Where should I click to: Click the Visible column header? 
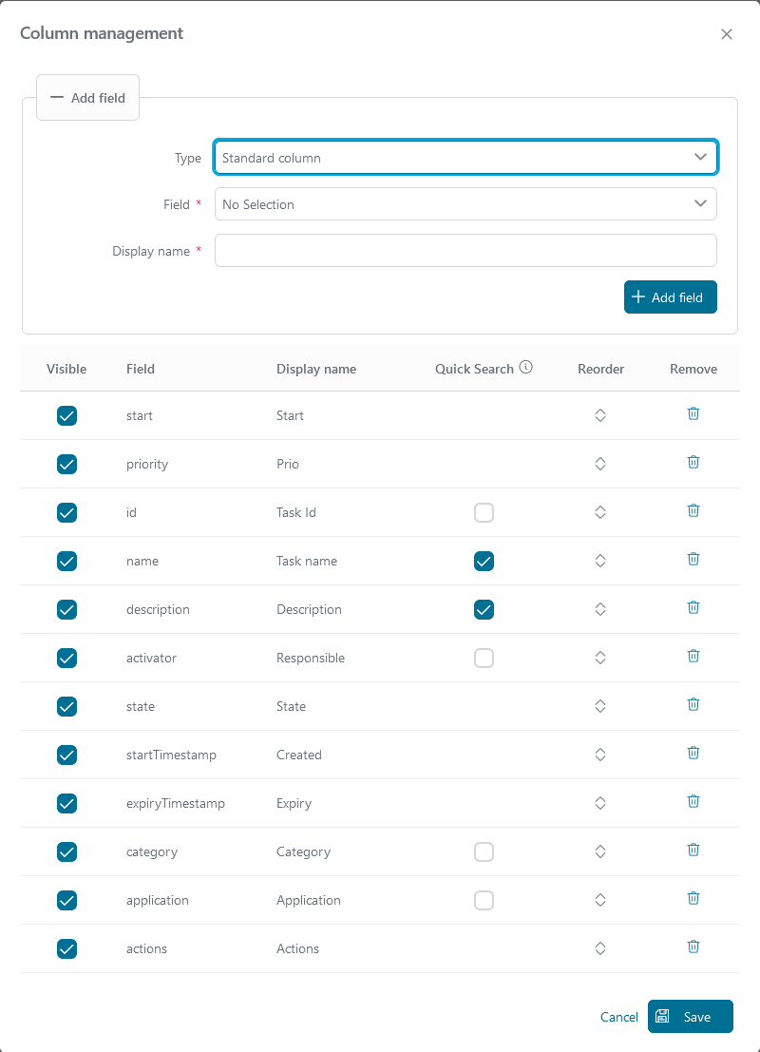(66, 369)
